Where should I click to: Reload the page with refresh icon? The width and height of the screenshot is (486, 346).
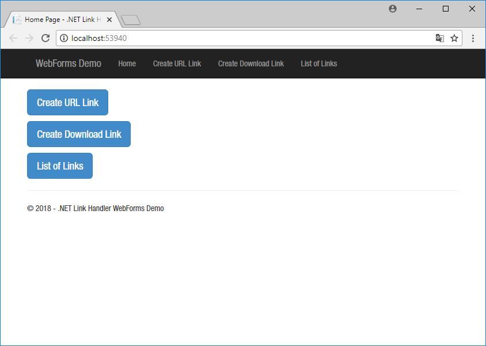45,38
